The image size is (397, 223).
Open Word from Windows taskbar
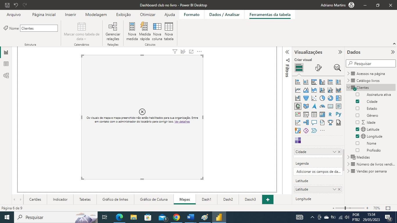pyautogui.click(x=190, y=217)
